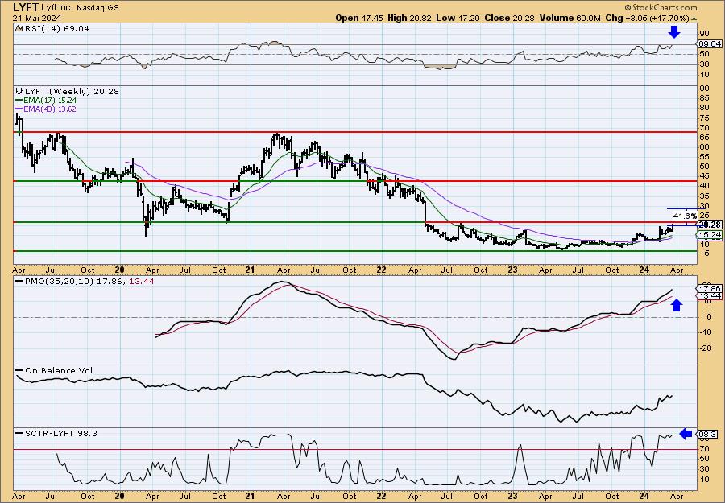This screenshot has height=503, width=725.
Task: Click the 'Open 17.45' value
Action: click(359, 18)
